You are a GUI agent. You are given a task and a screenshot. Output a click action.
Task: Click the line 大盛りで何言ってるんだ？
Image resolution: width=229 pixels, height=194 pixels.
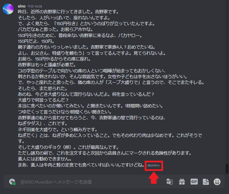click(43, 100)
